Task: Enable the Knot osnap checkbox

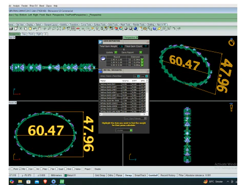Action: [65, 169]
